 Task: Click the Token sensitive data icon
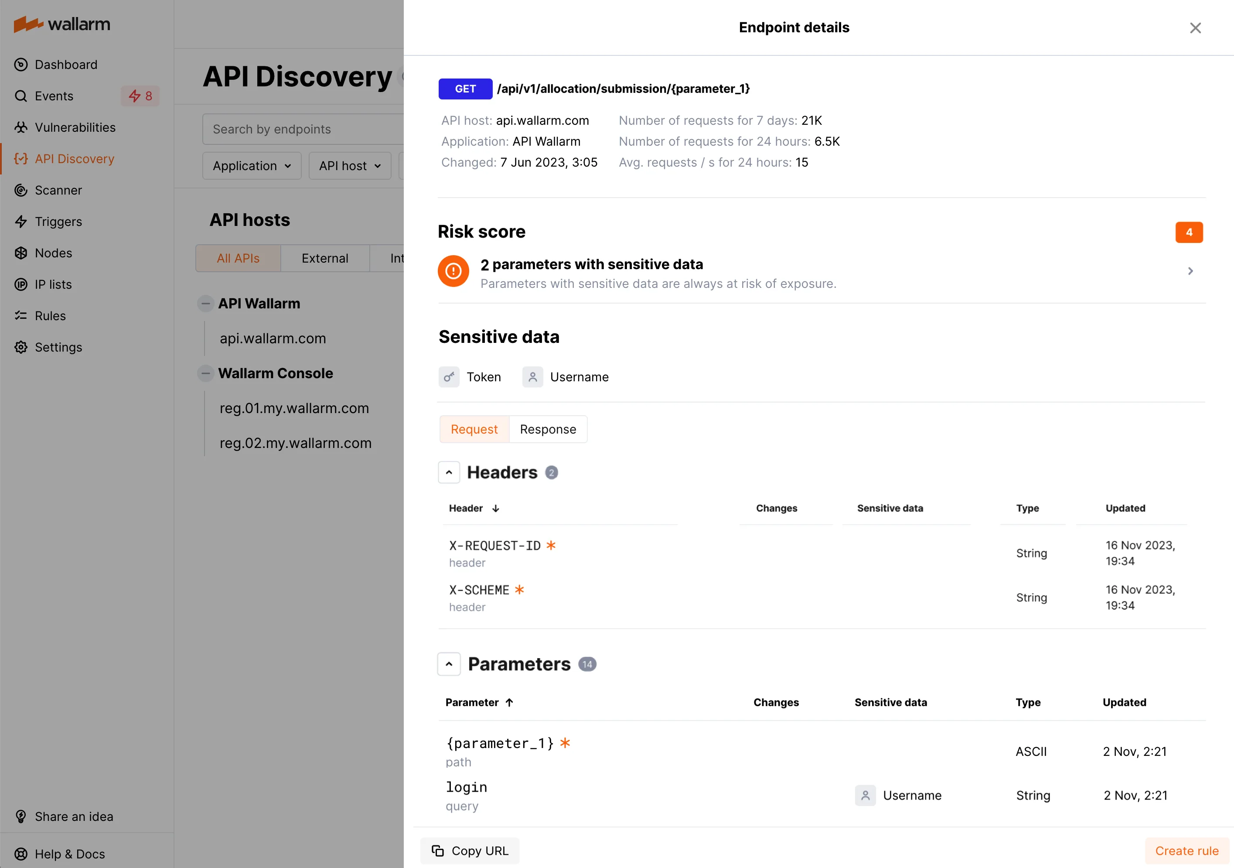coord(449,377)
